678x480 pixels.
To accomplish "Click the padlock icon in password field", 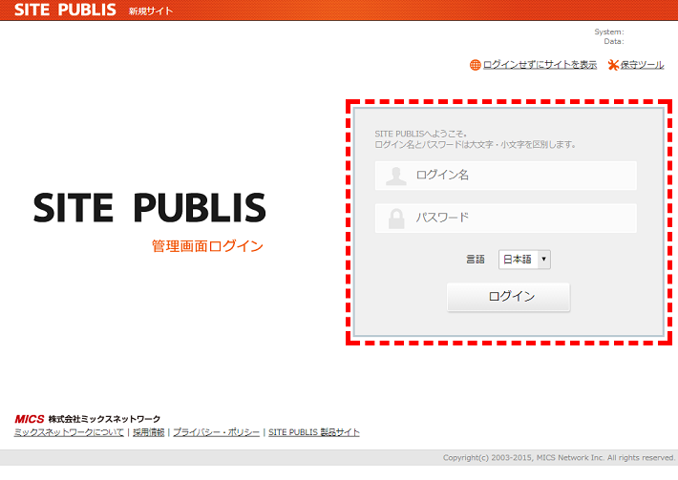I will 396,219.
